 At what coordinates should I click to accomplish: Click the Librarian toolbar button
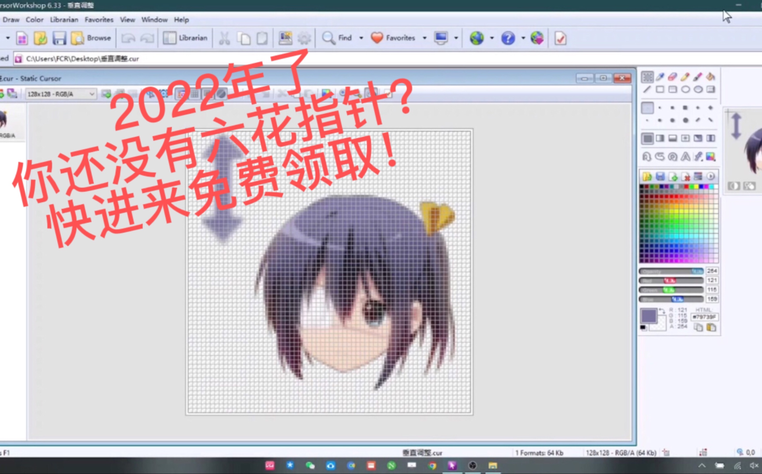click(x=185, y=38)
